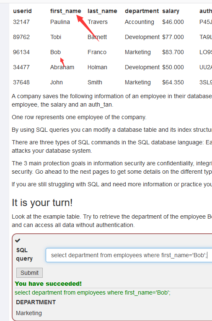Click salary value $83.700
The width and height of the screenshot is (212, 321).
click(x=173, y=52)
